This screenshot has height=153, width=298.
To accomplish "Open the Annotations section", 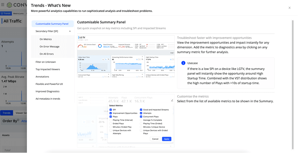I will pyautogui.click(x=42, y=77).
